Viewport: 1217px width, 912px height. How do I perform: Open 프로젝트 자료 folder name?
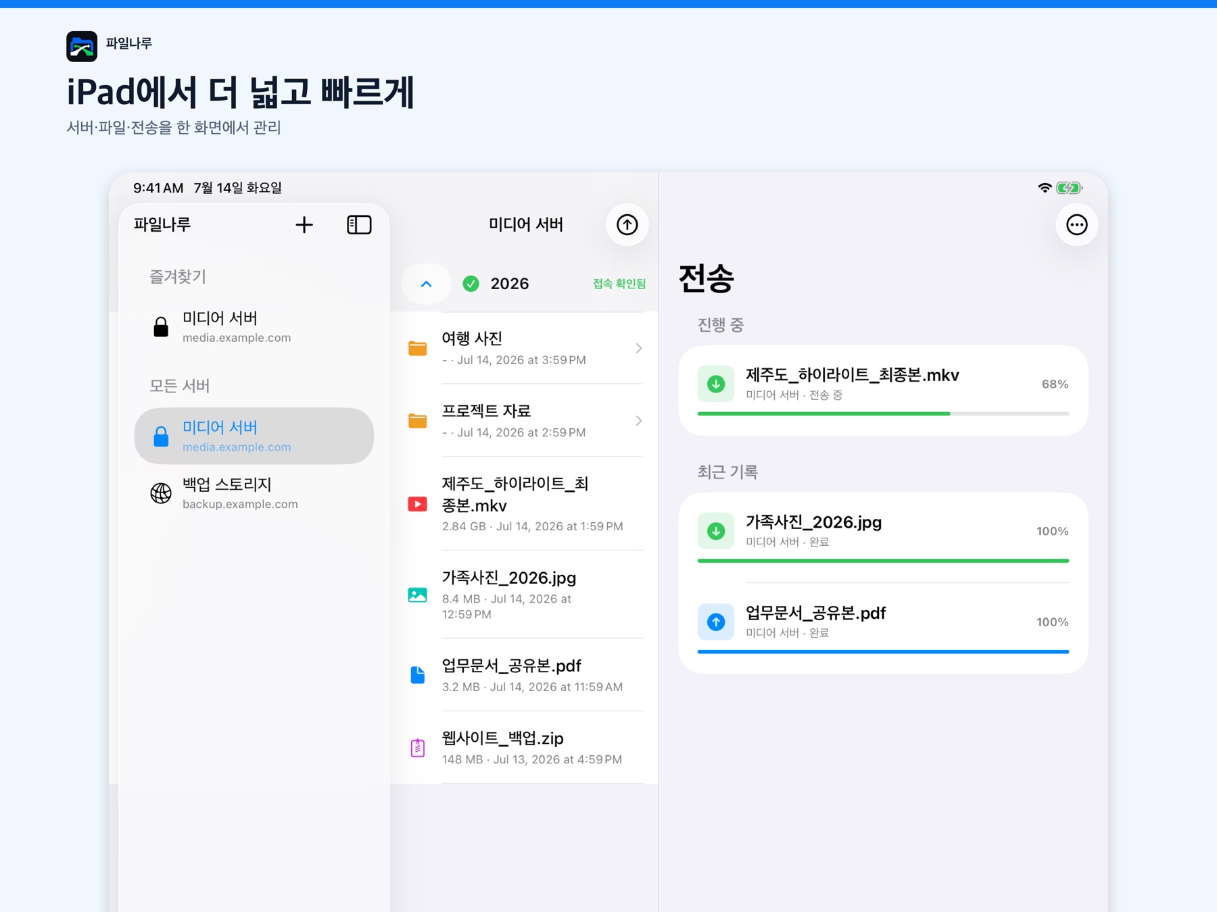coord(486,411)
